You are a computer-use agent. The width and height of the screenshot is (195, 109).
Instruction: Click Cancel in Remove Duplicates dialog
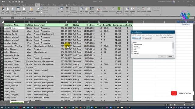(170, 57)
